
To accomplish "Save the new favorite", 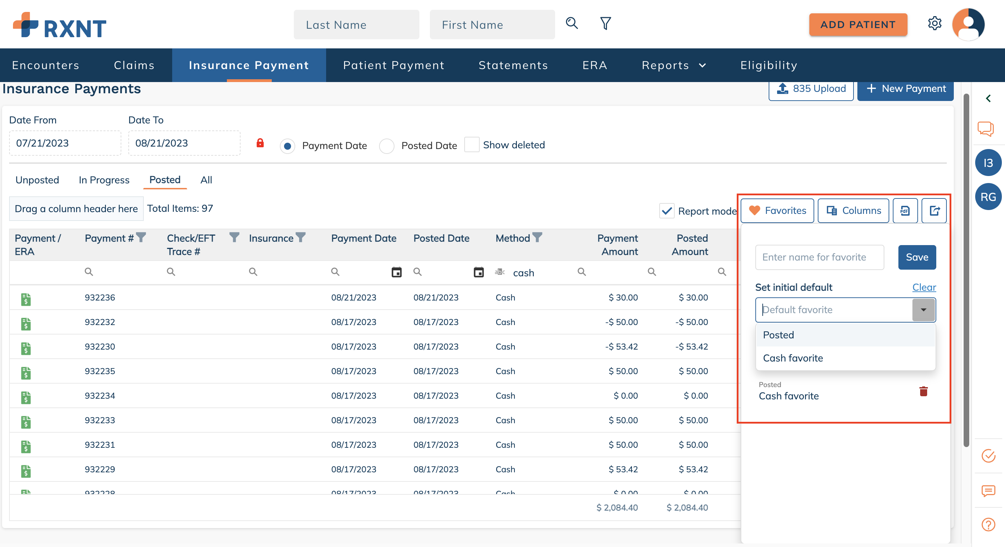I will [917, 257].
